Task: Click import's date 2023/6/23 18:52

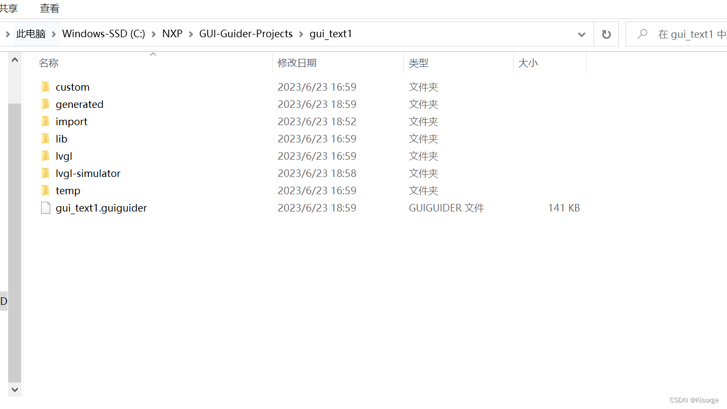Action: coord(317,121)
